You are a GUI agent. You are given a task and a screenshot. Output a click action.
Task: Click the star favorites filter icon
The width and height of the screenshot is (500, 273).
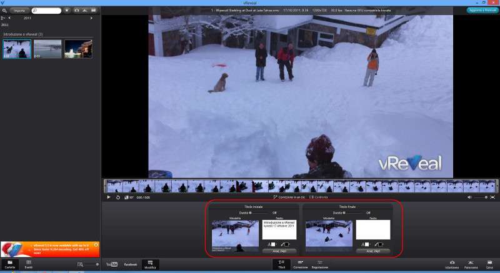click(67, 11)
